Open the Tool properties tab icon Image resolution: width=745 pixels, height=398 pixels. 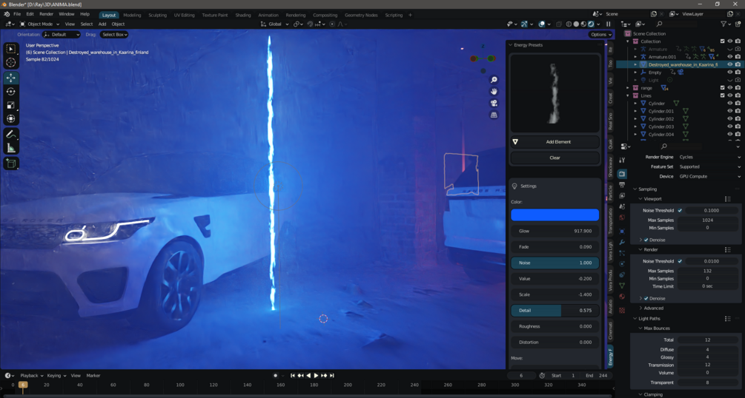point(622,161)
